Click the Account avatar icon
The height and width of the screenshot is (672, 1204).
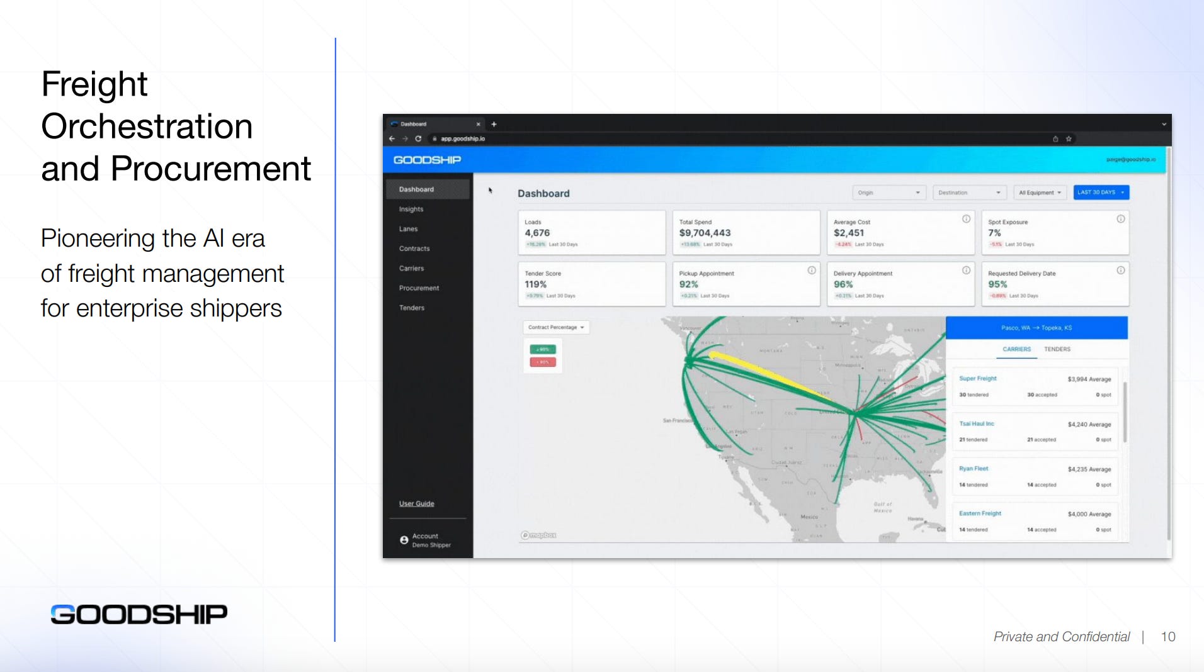point(404,540)
